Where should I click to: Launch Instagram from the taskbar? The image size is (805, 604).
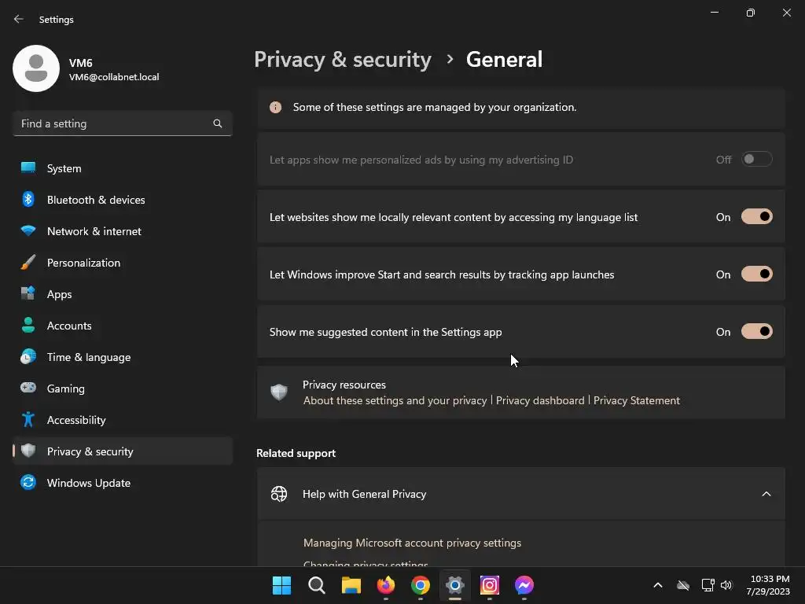[490, 585]
